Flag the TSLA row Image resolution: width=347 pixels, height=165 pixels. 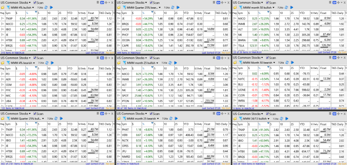[x=235, y=46]
